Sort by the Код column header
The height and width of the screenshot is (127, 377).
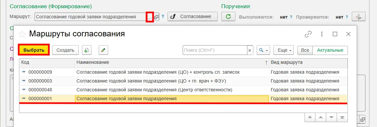(x=47, y=63)
